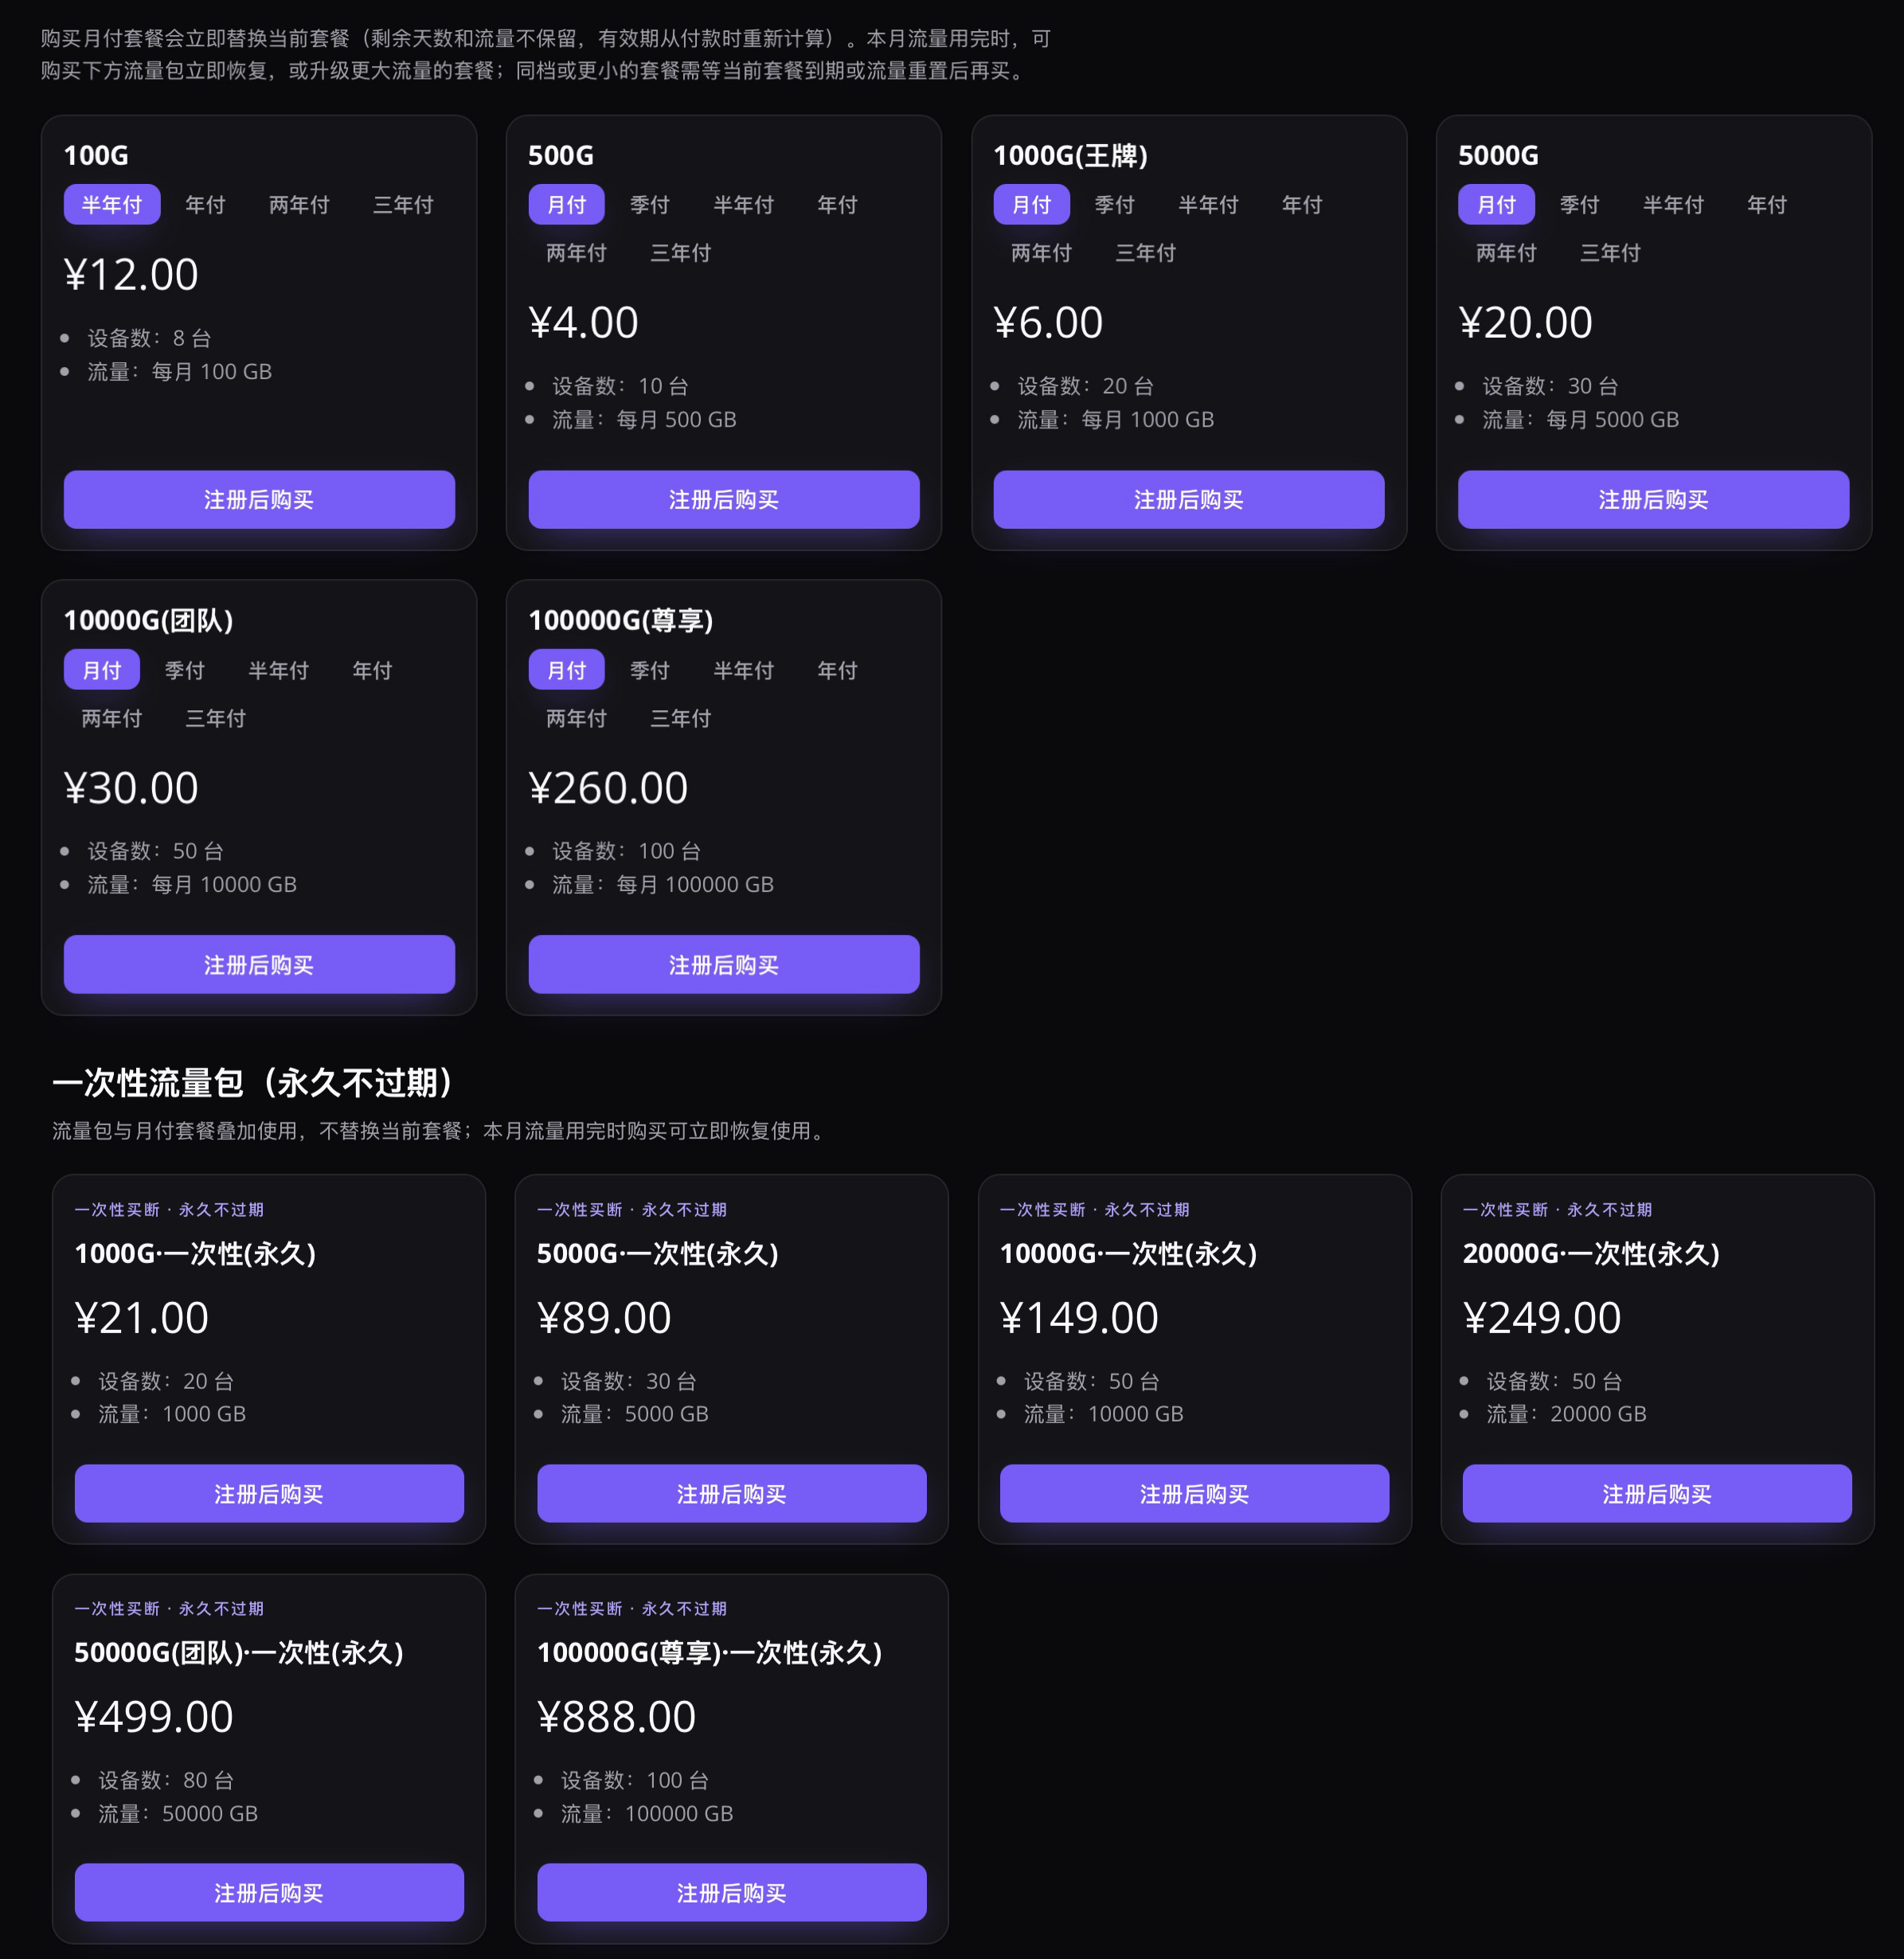Click 注册后购买 for the 5000G monthly plan
This screenshot has height=1959, width=1904.
coord(1653,500)
